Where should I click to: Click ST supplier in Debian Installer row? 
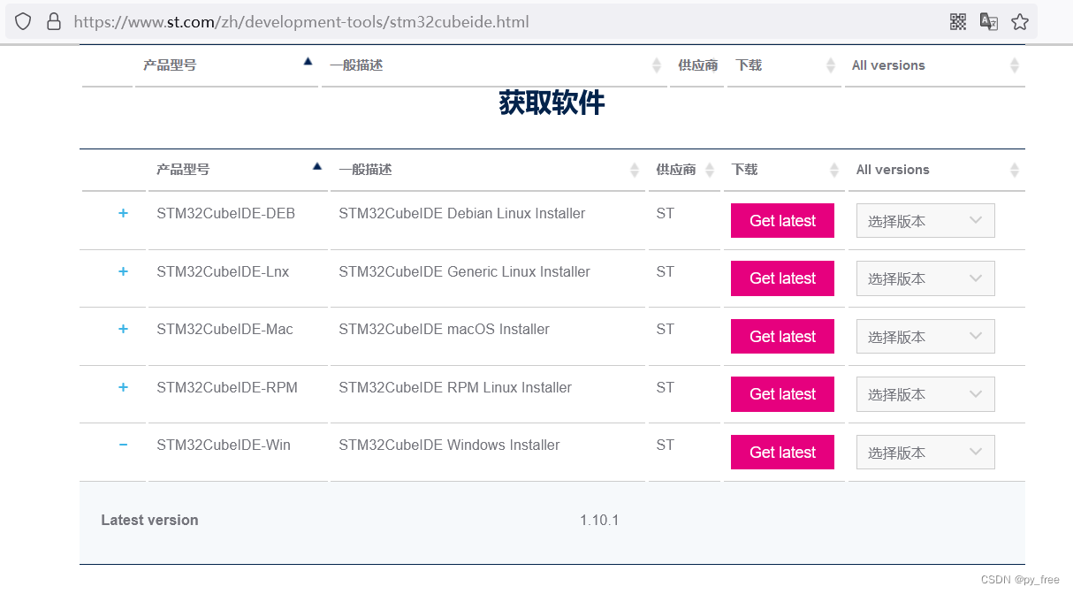click(x=666, y=213)
